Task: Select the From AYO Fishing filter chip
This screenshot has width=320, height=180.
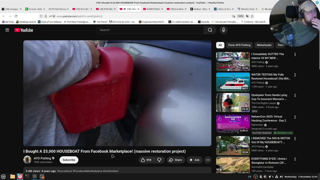Action: point(239,45)
